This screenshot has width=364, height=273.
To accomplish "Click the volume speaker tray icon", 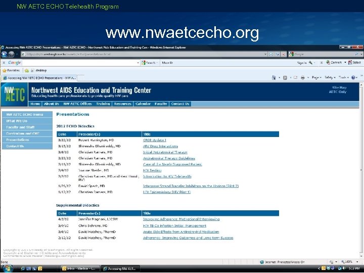I will 344,268.
